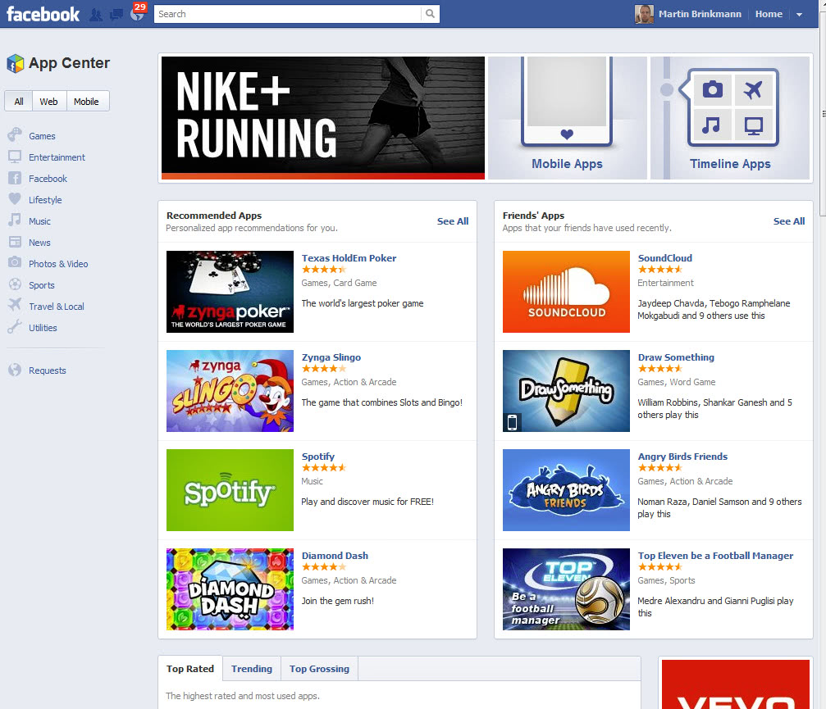This screenshot has width=826, height=709.
Task: Click the red VEVO advertisement tile
Action: [736, 684]
